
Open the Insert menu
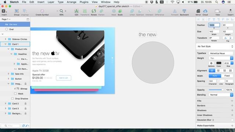click(x=41, y=2)
